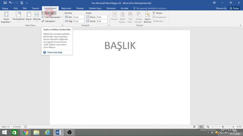Open the Sayfa Yapısı dialog launcher

[x=62, y=25]
